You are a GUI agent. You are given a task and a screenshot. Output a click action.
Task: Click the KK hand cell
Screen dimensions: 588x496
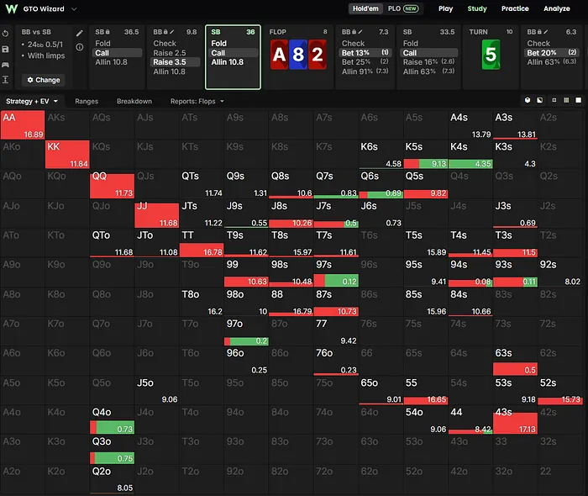[x=67, y=154]
